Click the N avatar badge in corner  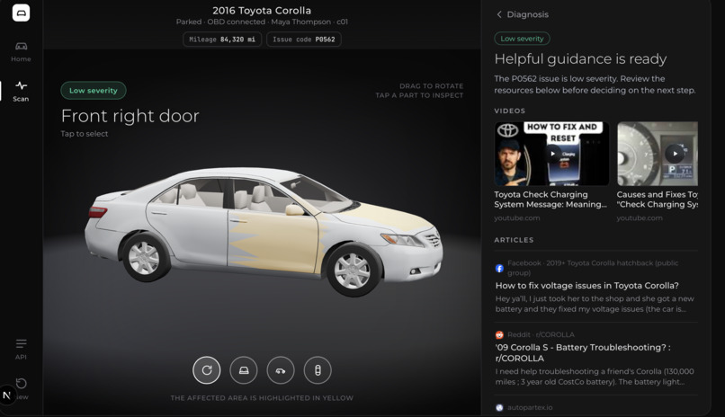[x=7, y=395]
